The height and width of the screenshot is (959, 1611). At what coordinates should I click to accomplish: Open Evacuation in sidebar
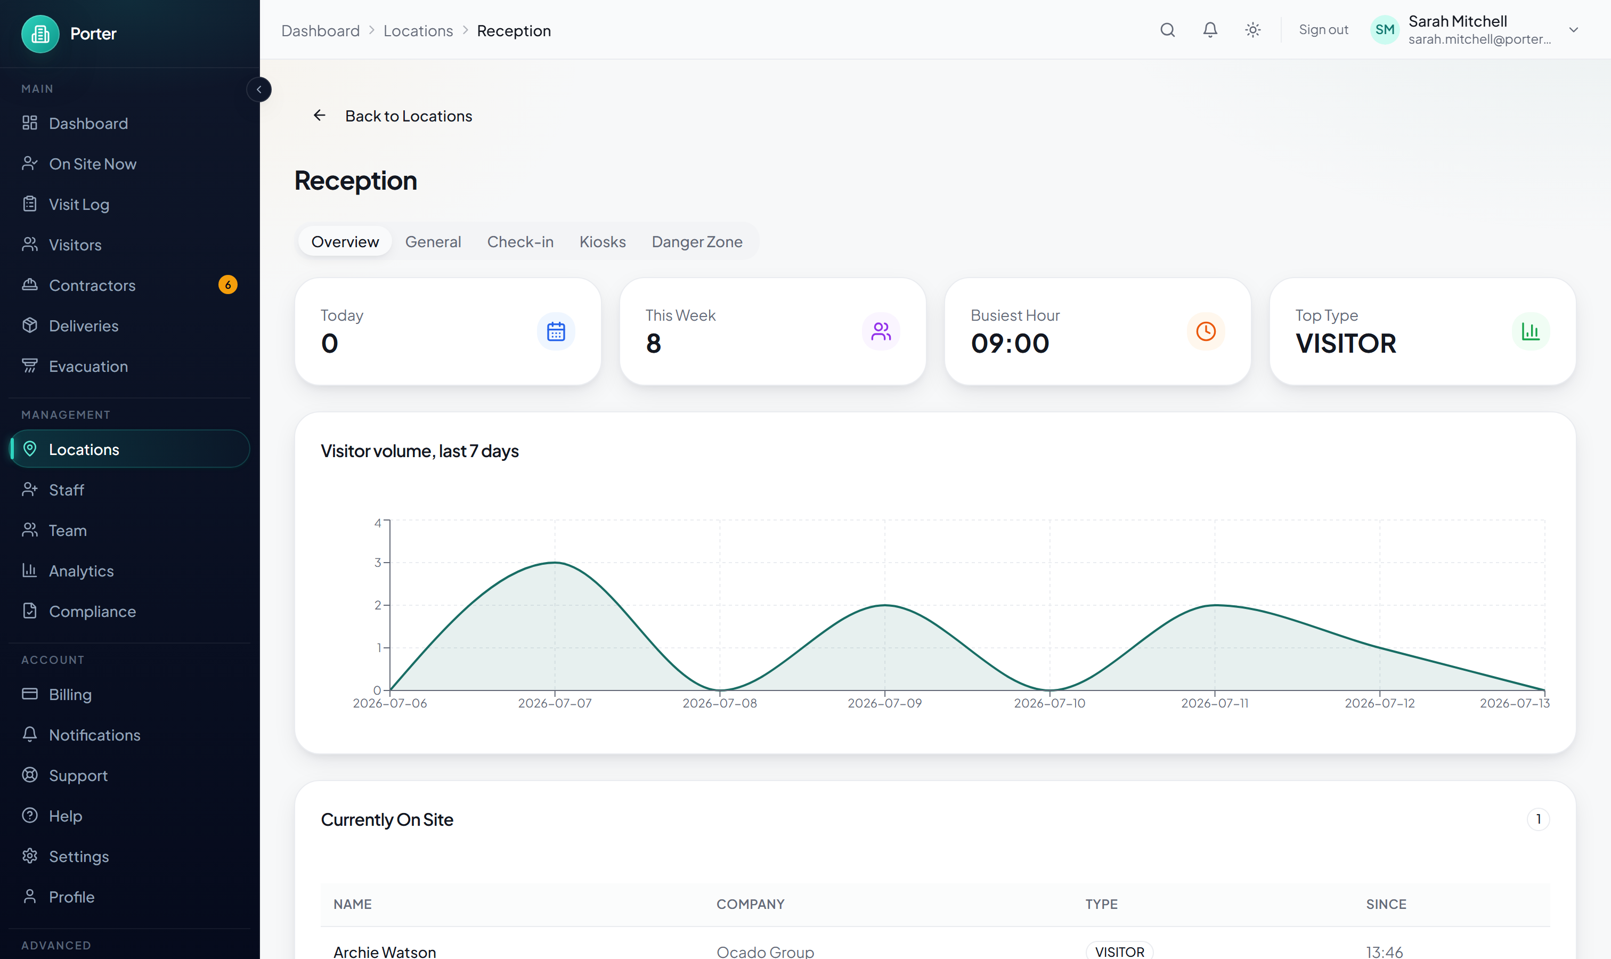(x=130, y=367)
